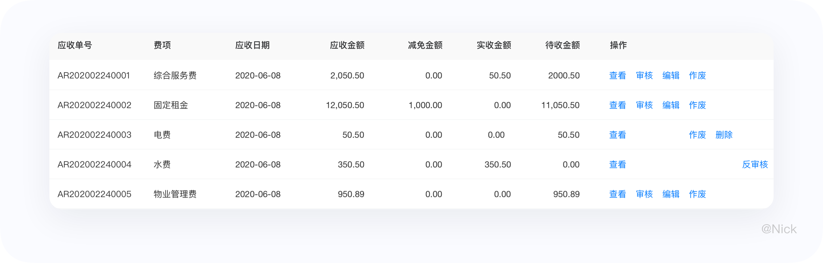
Task: Click 审核 for order AR202002240002
Action: tap(644, 105)
